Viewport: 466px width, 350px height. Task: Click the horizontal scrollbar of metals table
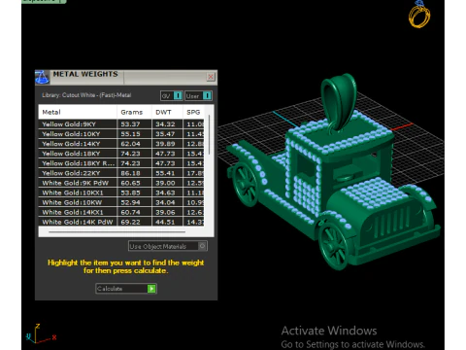point(116,231)
